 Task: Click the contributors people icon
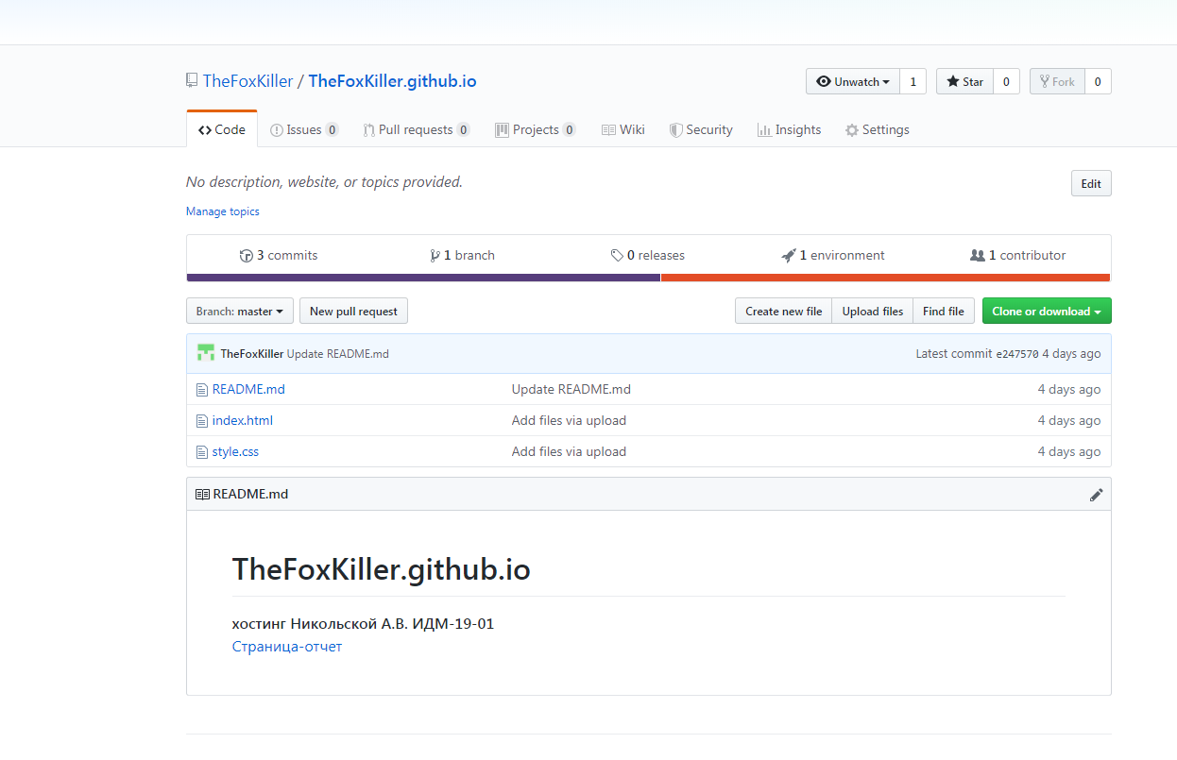click(x=978, y=256)
